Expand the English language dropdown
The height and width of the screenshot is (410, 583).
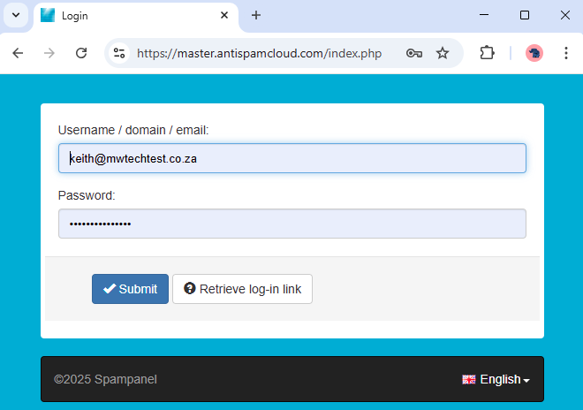click(x=496, y=379)
